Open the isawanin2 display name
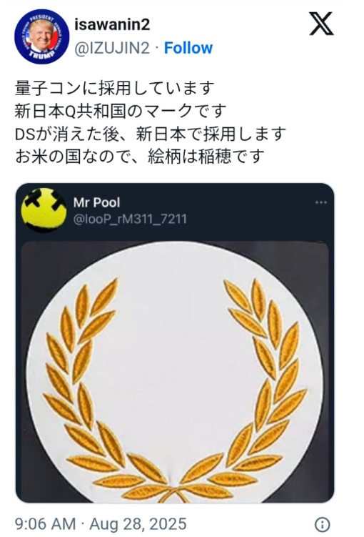The height and width of the screenshot is (537, 364). (112, 24)
